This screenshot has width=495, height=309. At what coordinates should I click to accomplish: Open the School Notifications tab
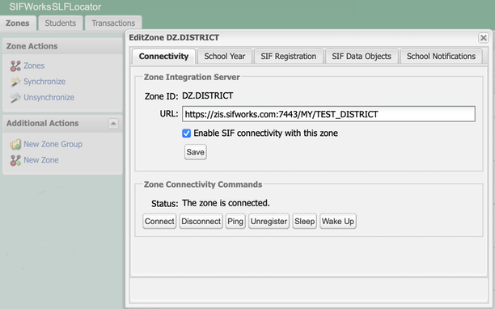[x=441, y=56]
